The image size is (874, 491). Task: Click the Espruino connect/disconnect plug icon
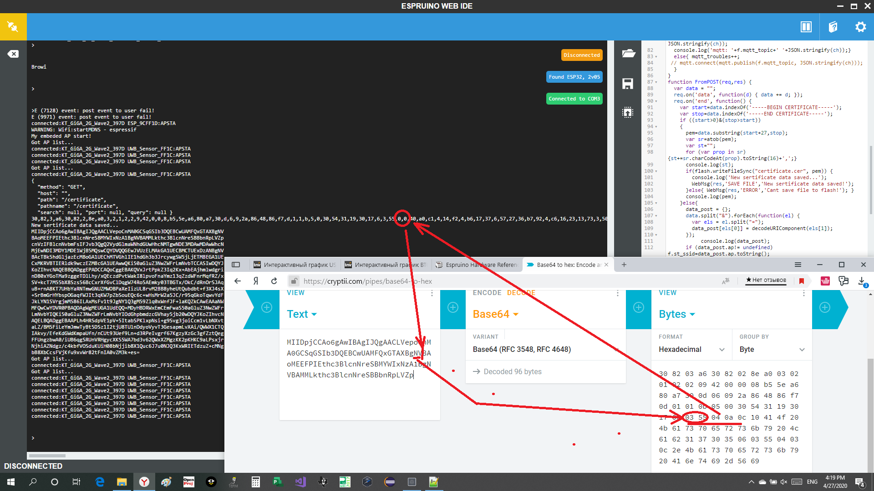click(x=13, y=27)
